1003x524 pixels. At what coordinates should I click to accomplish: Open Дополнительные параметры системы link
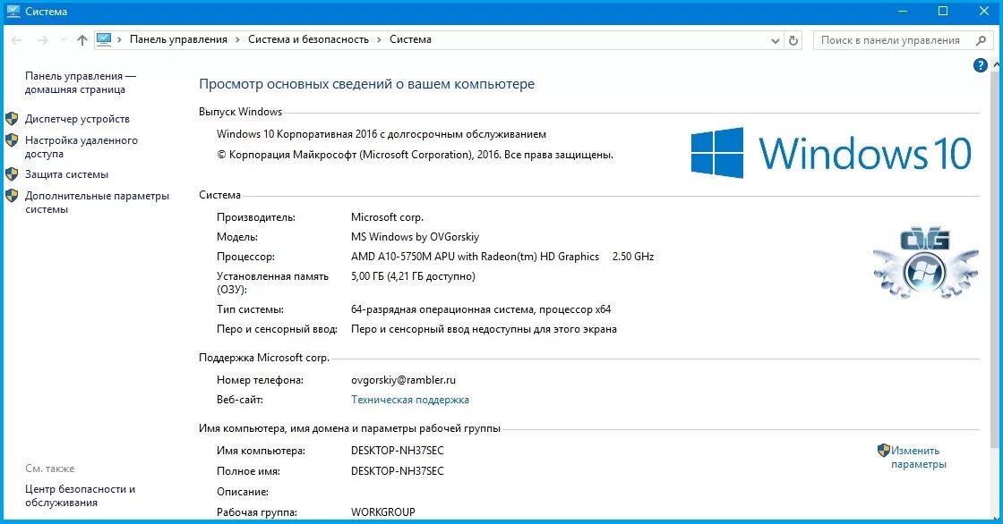click(x=97, y=203)
